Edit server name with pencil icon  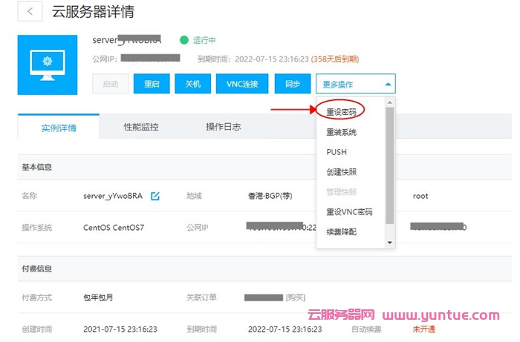click(155, 197)
